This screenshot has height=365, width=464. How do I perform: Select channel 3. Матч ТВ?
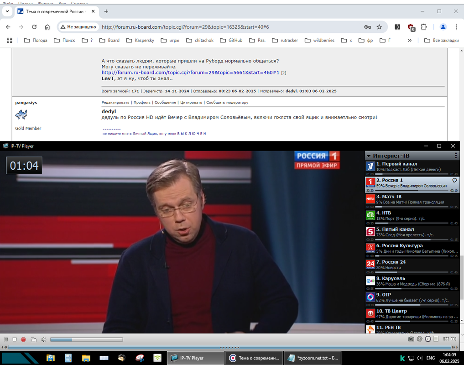[x=412, y=201]
